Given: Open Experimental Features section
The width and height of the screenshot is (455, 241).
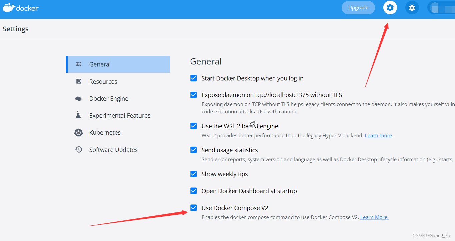Looking at the screenshot, I should point(118,115).
